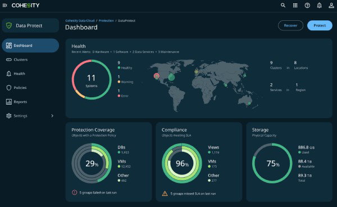337x207 pixels.
Task: Open the Clusters menu item
Action: tap(30, 60)
